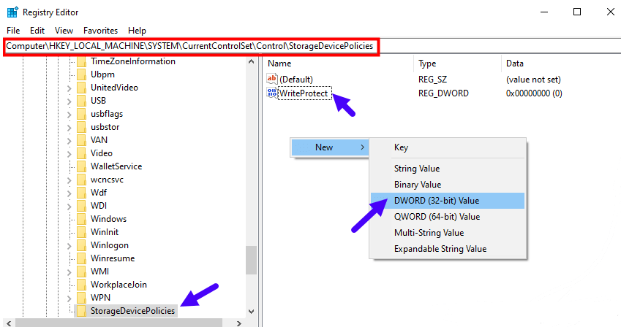Click the Winlogon folder icon
The height and width of the screenshot is (327, 621).
81,245
